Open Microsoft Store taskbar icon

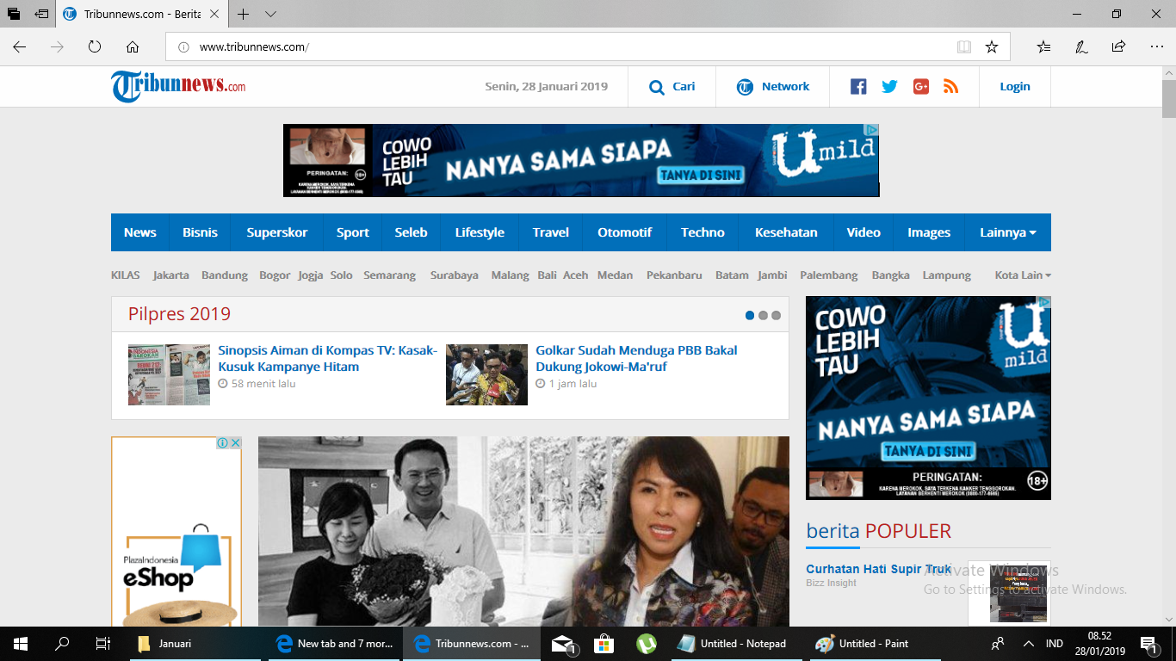tap(603, 643)
